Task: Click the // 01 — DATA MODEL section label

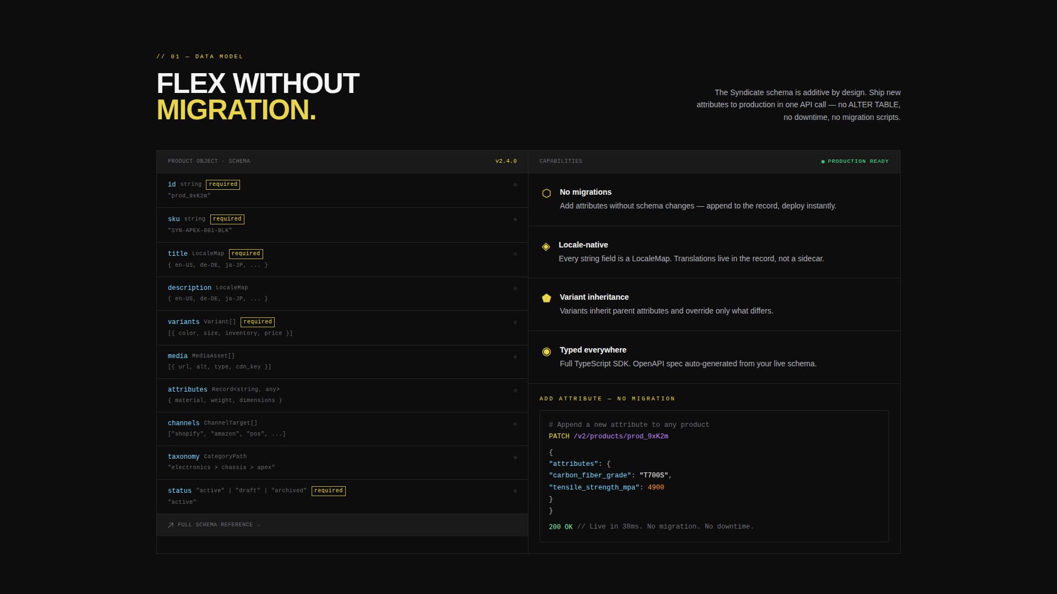Action: click(x=199, y=57)
